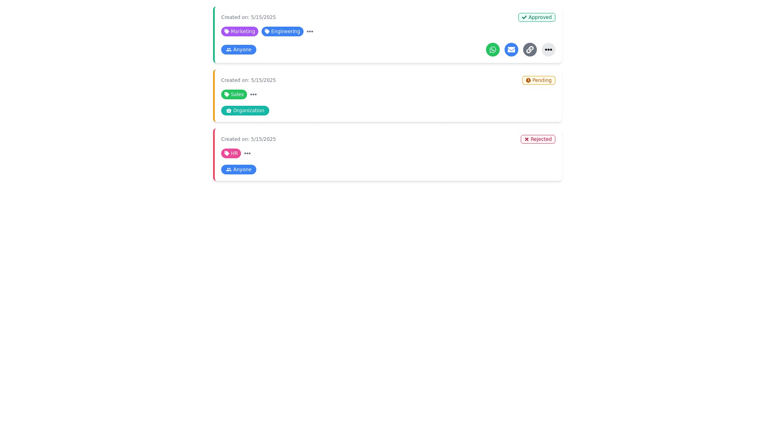Expand more tags next to Sales
Image resolution: width=775 pixels, height=436 pixels.
(253, 94)
